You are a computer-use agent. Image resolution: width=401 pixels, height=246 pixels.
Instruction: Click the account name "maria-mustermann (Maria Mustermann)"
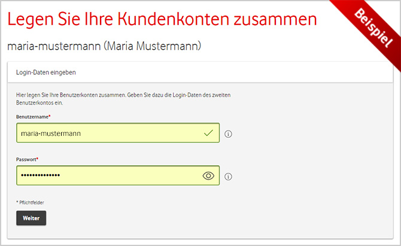104,46
